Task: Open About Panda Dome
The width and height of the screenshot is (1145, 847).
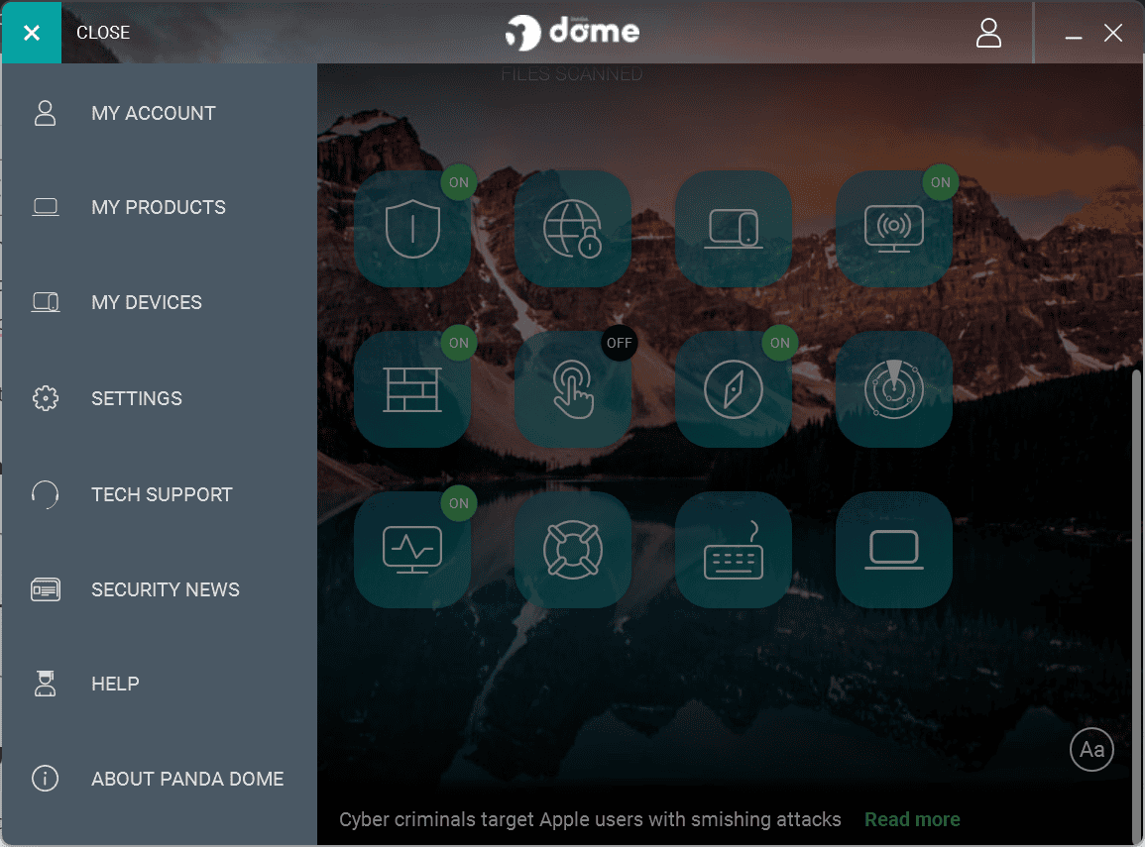Action: 160,779
